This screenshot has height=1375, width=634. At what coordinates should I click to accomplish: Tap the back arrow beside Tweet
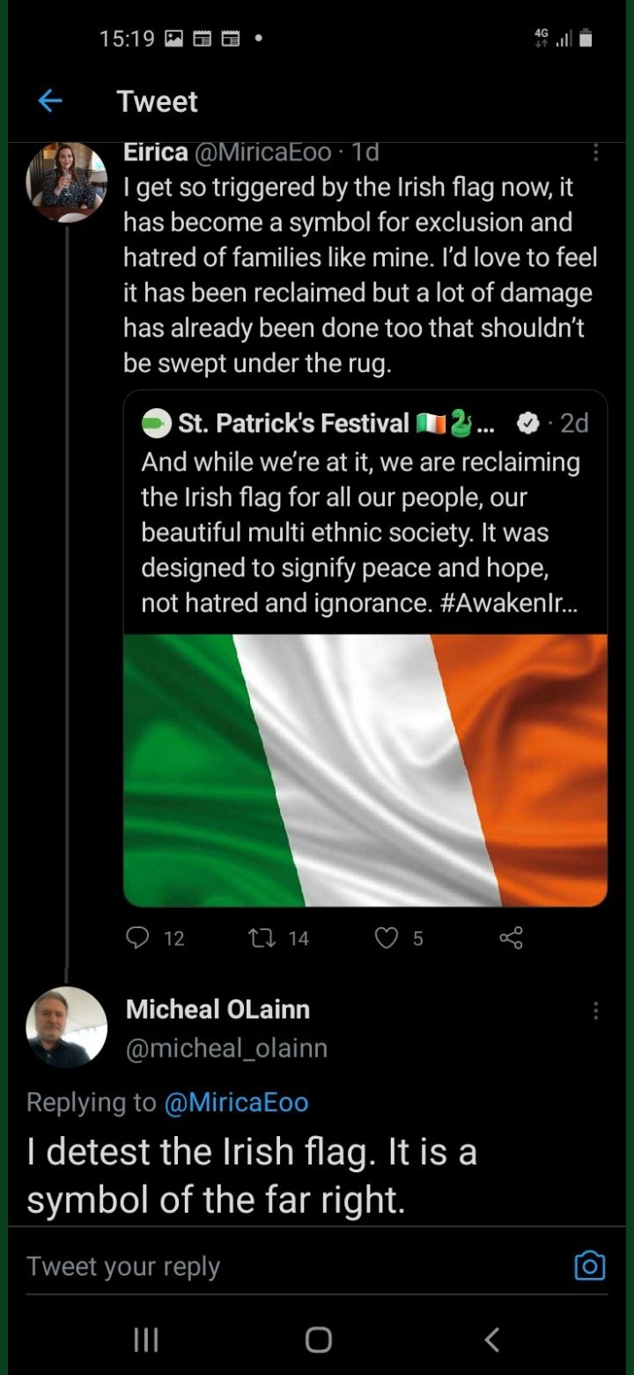tap(50, 101)
